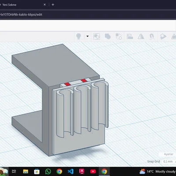Click the select-all shapes dashed-box icon
The height and width of the screenshot is (176, 176).
tap(97, 37)
